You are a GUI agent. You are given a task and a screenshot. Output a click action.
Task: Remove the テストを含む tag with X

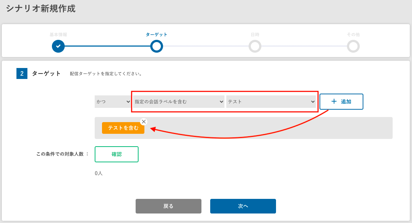(144, 122)
